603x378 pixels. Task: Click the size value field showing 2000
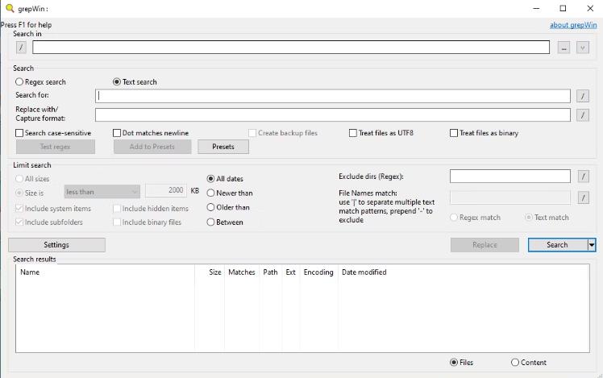166,191
